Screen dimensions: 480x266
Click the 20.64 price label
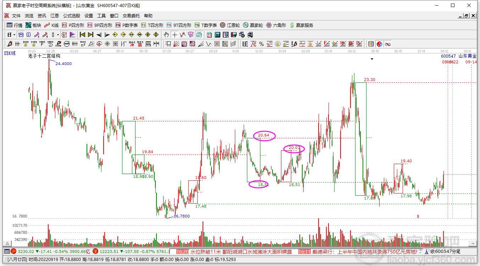click(264, 135)
